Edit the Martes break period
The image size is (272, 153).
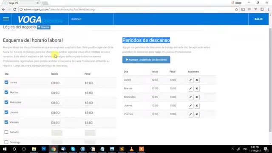190,88
